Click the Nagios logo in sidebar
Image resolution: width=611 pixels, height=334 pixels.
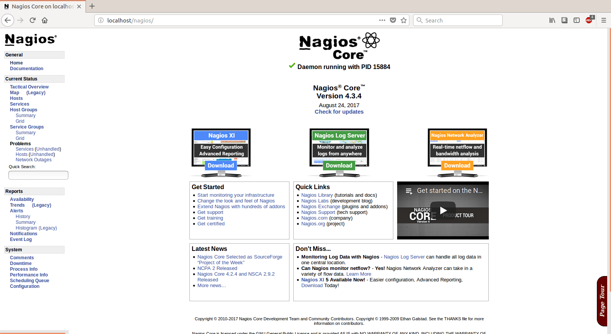point(31,39)
